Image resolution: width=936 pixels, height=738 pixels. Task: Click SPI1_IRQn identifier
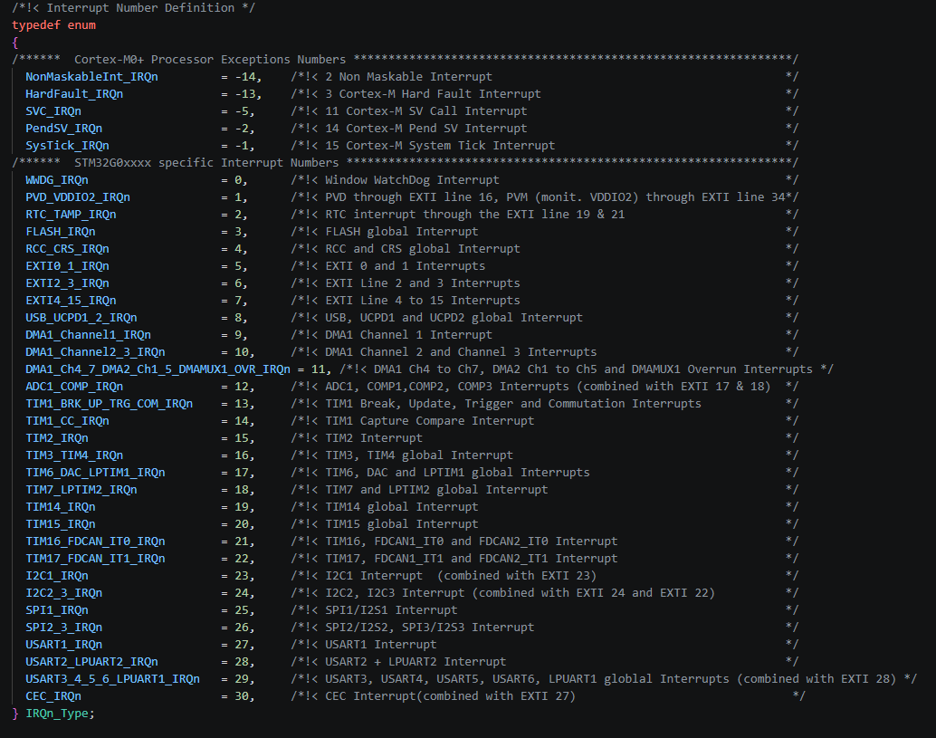click(57, 611)
